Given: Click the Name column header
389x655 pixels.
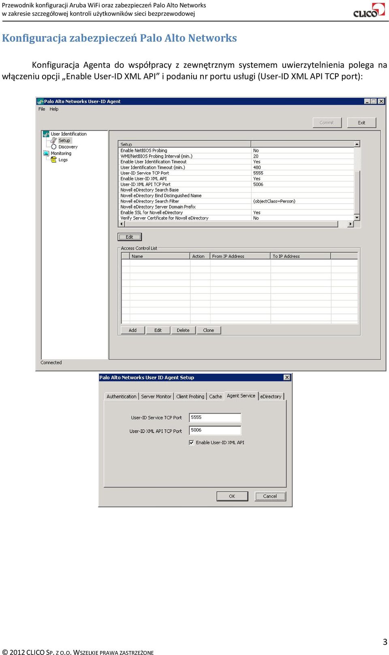Looking at the screenshot, I should (160, 256).
